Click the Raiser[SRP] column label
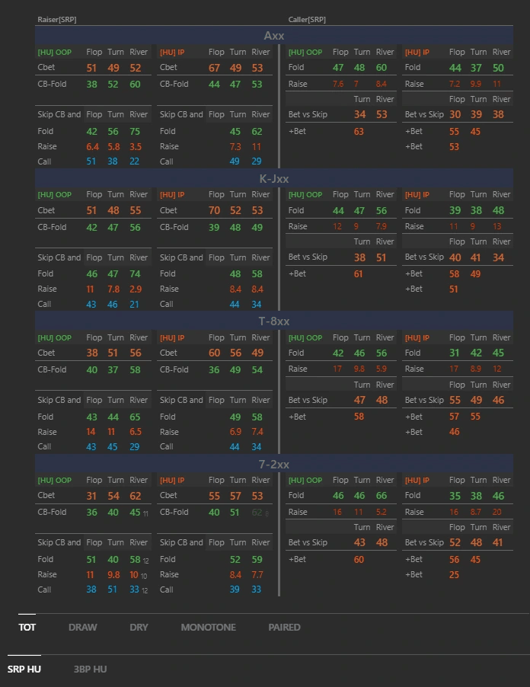 [57, 19]
